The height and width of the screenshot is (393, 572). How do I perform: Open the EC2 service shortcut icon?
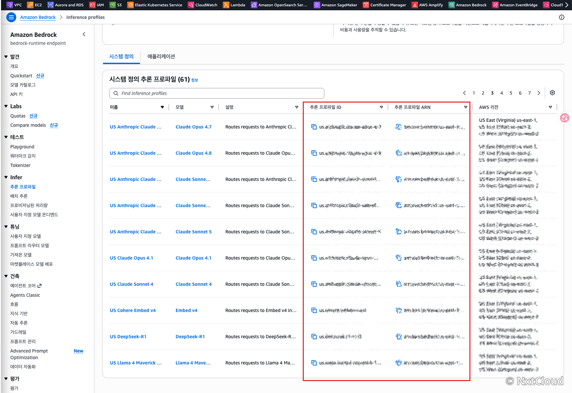click(x=30, y=5)
